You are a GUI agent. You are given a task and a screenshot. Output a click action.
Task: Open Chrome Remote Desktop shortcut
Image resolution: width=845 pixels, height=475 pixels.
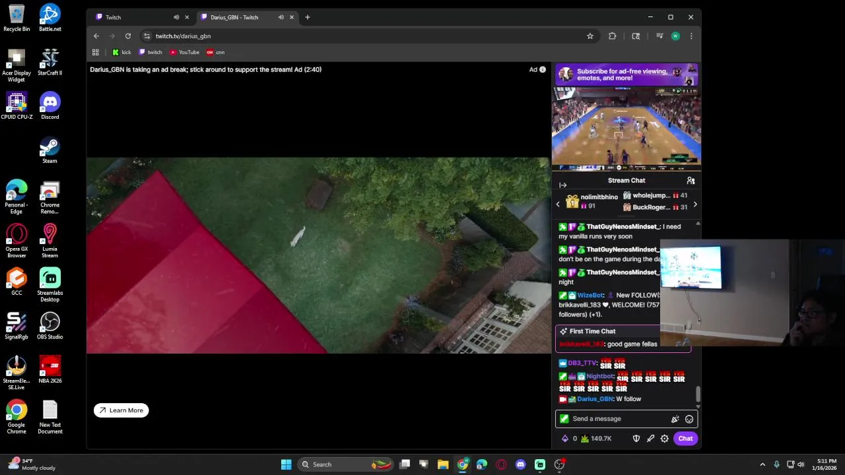pos(50,197)
